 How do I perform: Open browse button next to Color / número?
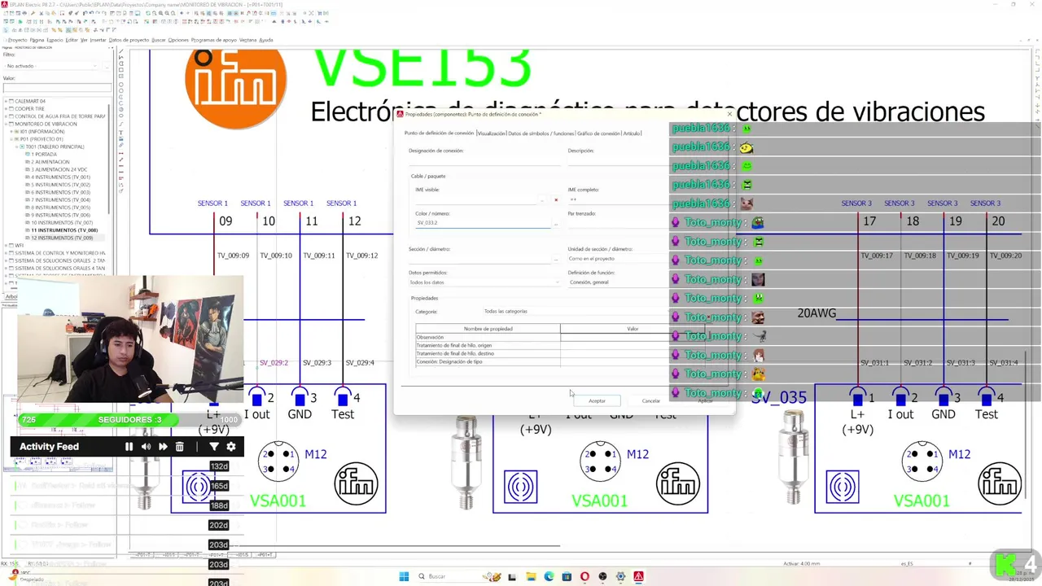point(556,223)
